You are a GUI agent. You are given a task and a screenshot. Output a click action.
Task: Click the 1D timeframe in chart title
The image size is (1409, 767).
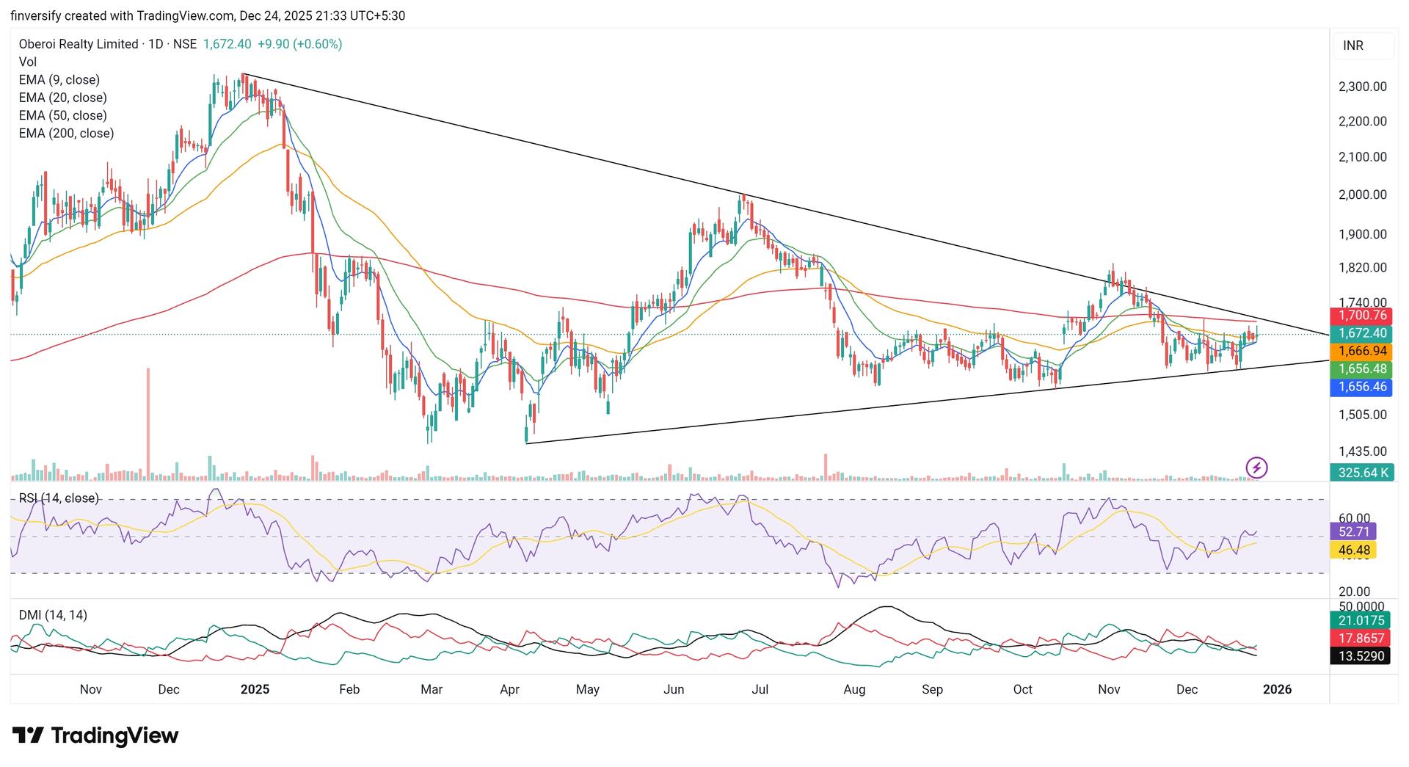pyautogui.click(x=155, y=44)
